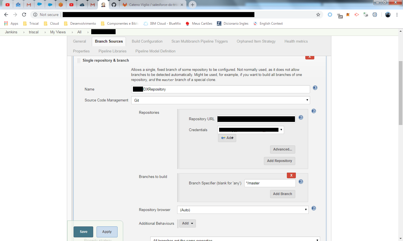Screen dimensions: 403x241
Task: Switch to the General tab
Action: pyautogui.click(x=79, y=41)
